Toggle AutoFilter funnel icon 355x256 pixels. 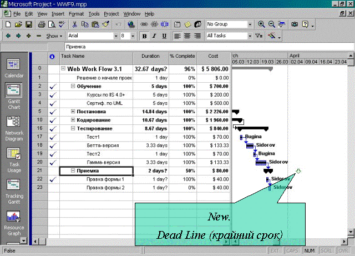[x=259, y=36]
